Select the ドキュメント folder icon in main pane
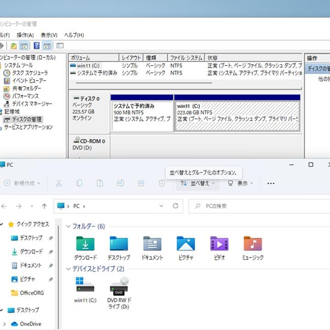 [152, 248]
